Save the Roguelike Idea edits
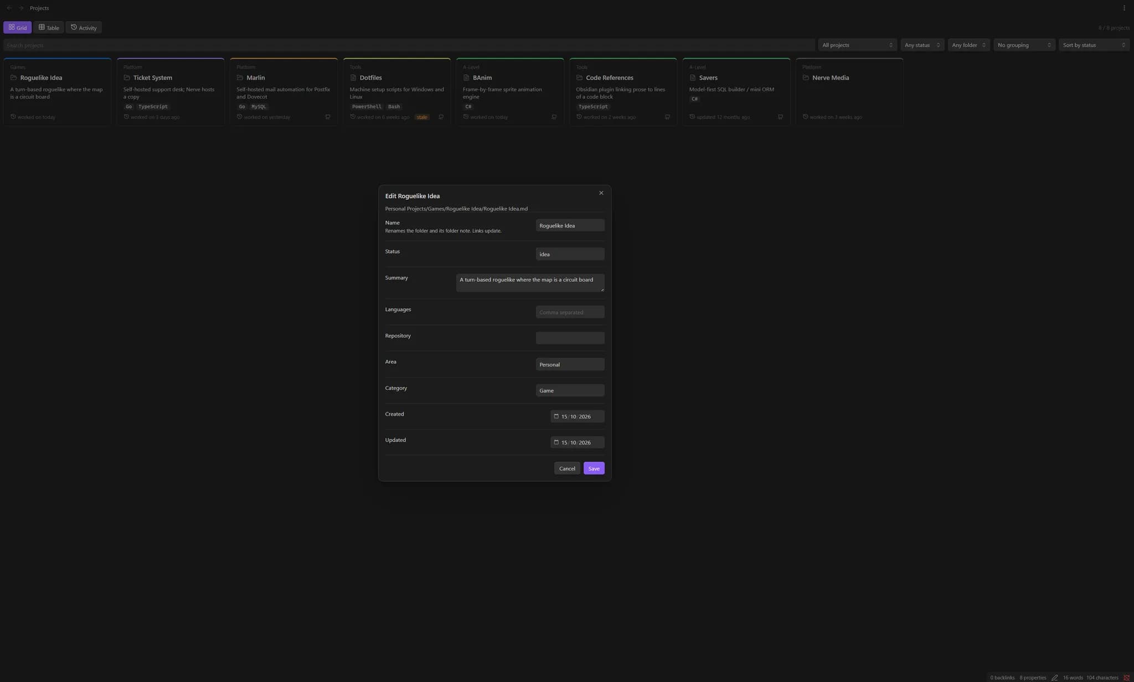 [594, 468]
